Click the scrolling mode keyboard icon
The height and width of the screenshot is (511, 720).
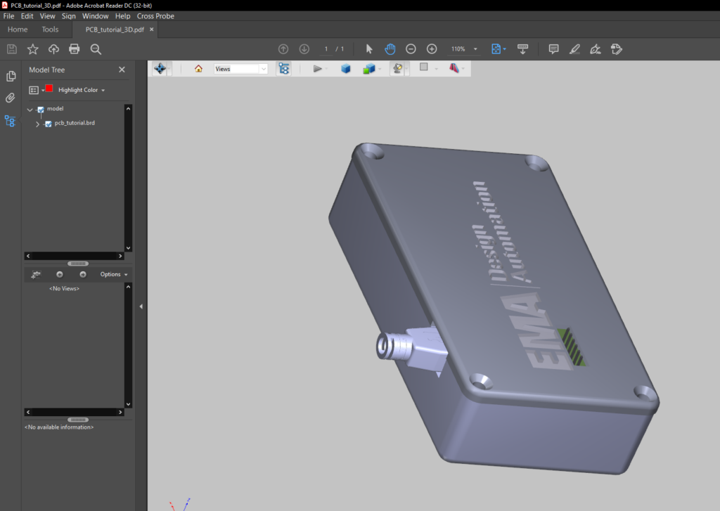[522, 49]
